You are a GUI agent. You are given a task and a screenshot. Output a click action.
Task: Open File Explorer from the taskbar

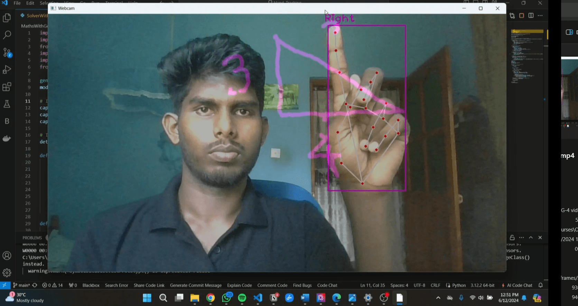coord(195,298)
